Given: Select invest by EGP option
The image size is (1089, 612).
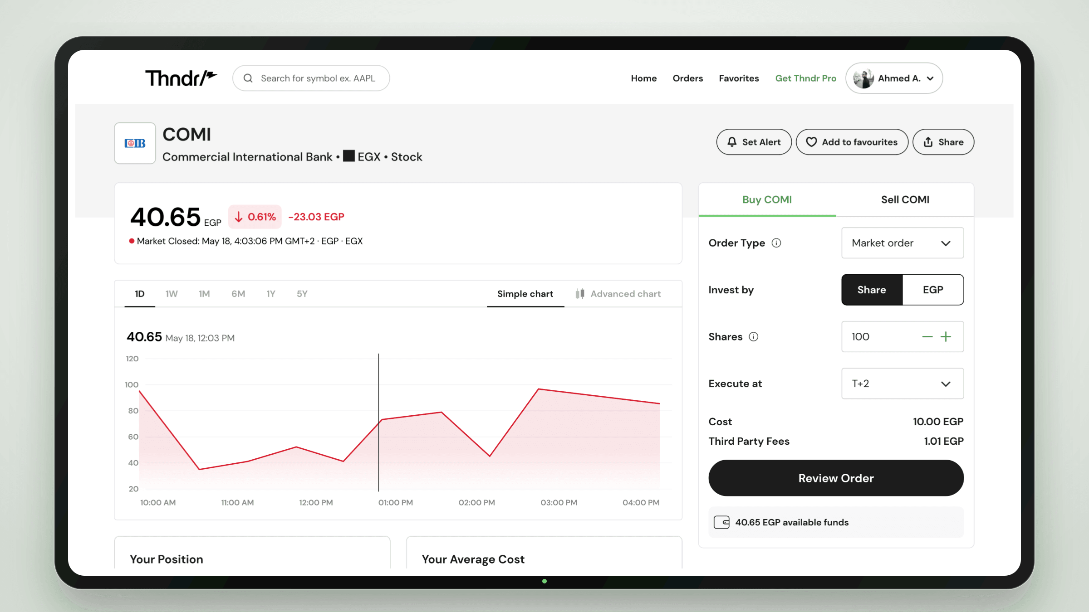Looking at the screenshot, I should tap(933, 290).
